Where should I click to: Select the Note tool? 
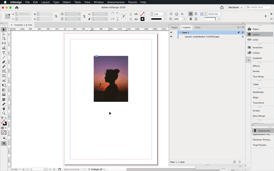tap(4, 100)
